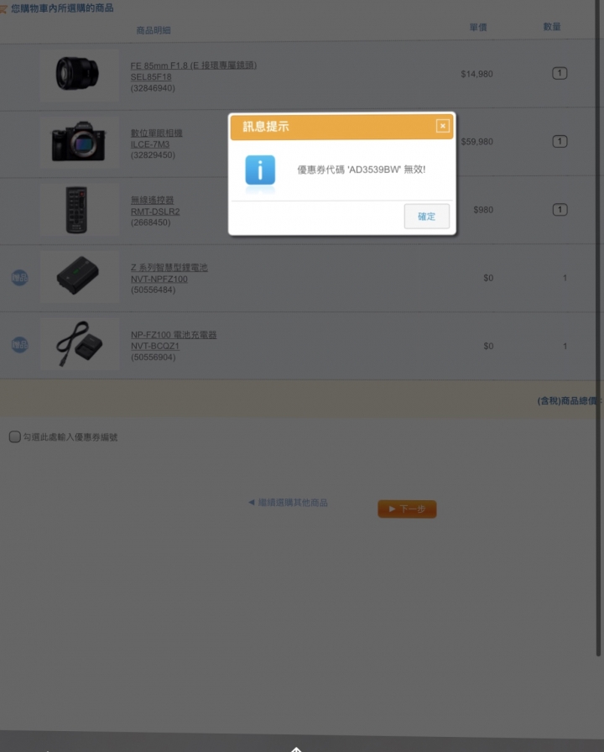Click the blue info icon in dialog
Image resolution: width=604 pixels, height=752 pixels.
pos(260,170)
